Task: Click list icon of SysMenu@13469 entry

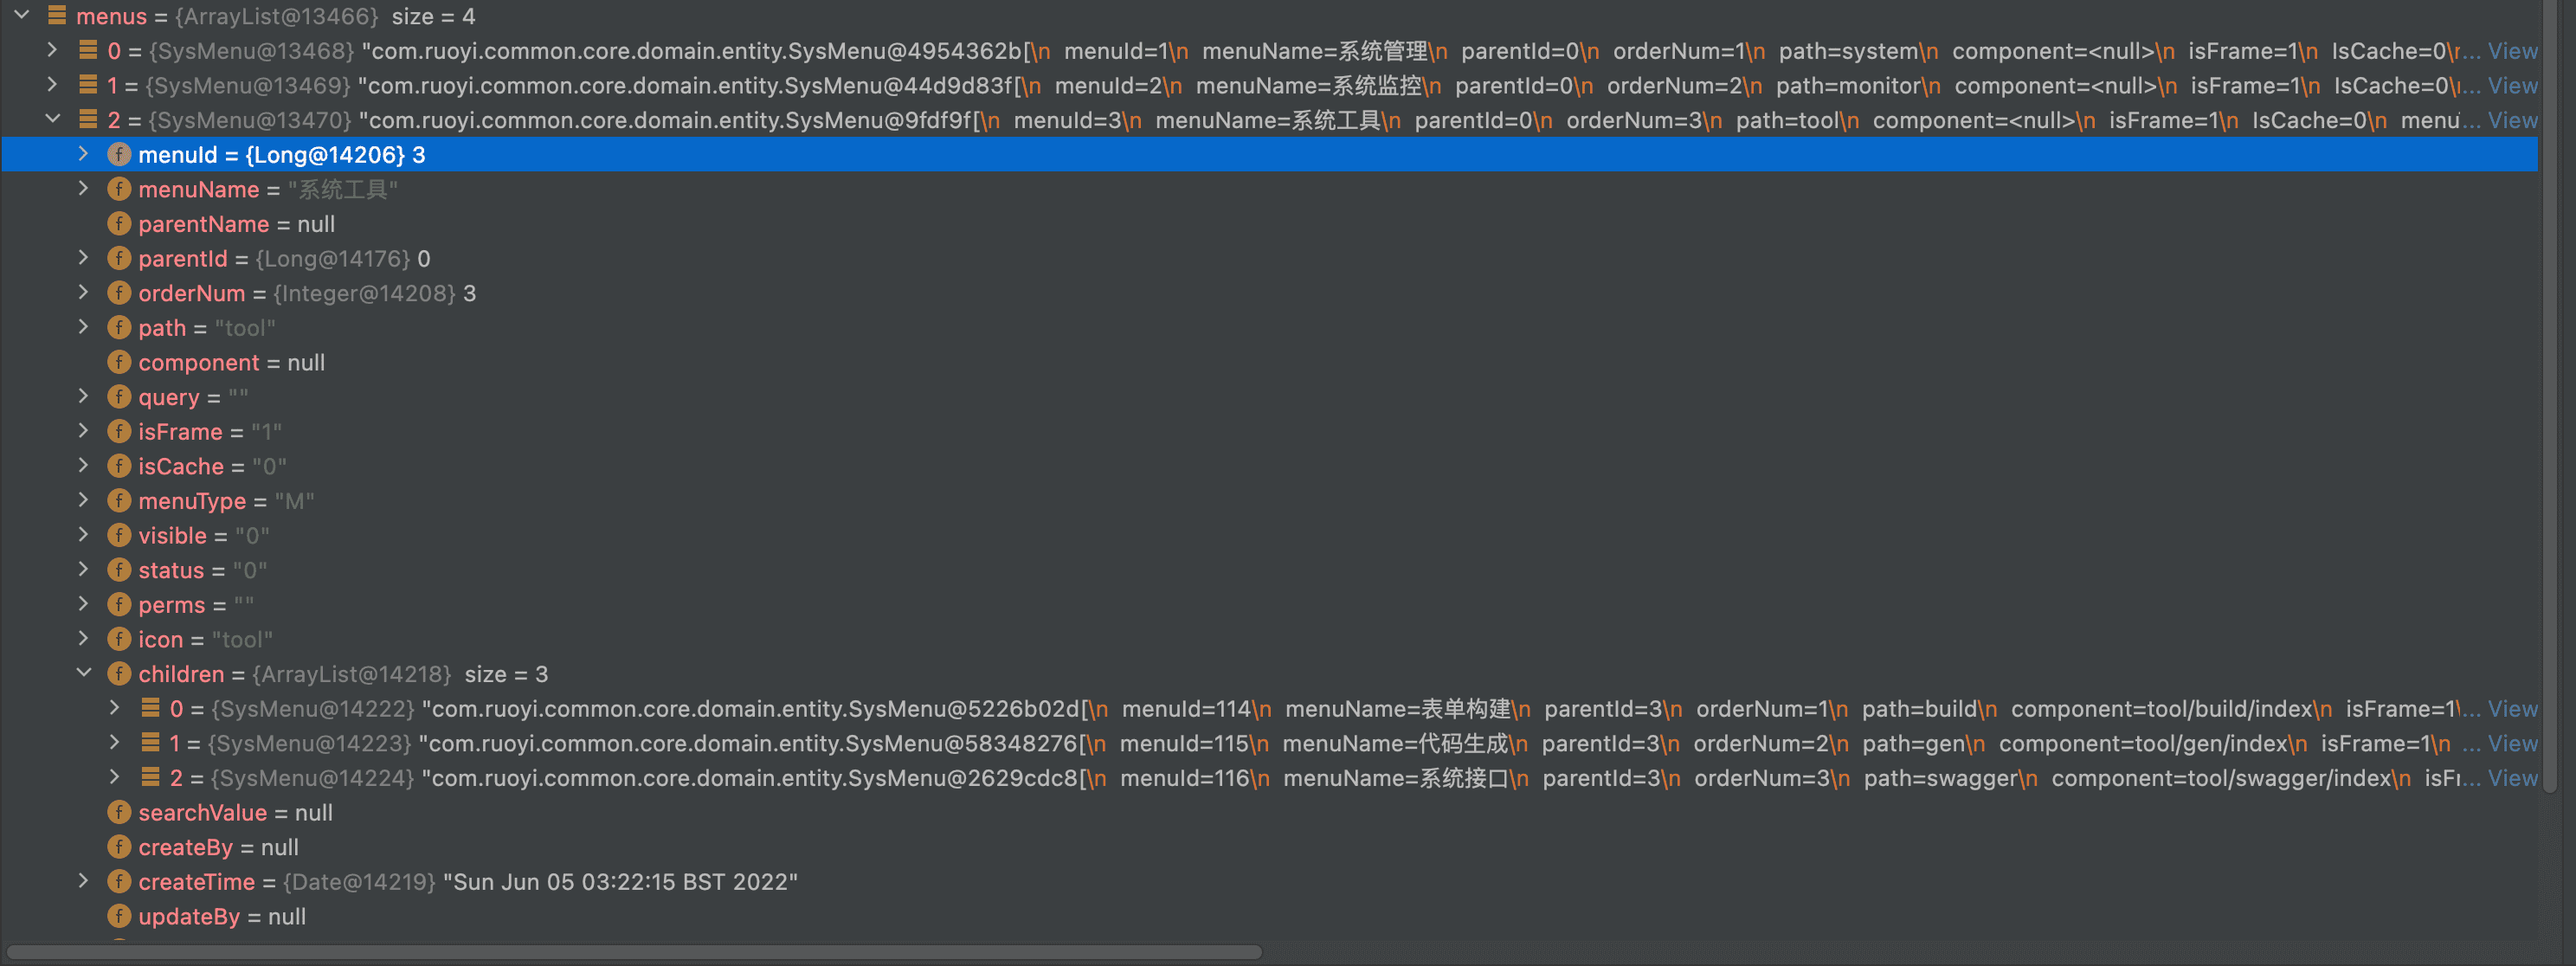Action: click(88, 84)
